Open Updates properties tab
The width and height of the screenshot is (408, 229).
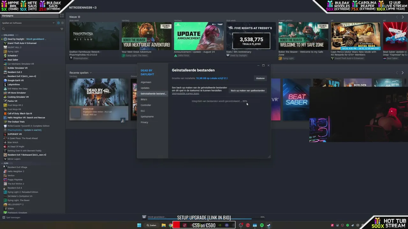tap(145, 88)
